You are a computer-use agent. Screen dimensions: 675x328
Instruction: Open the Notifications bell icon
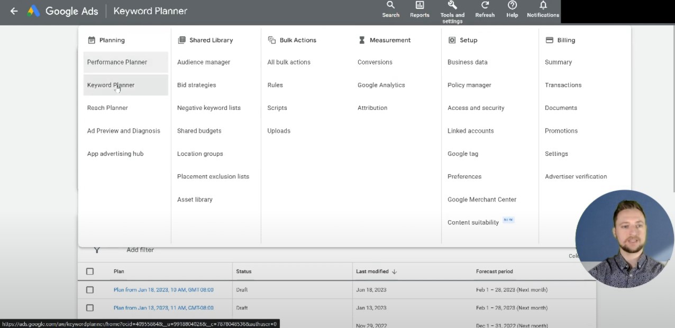pyautogui.click(x=543, y=5)
